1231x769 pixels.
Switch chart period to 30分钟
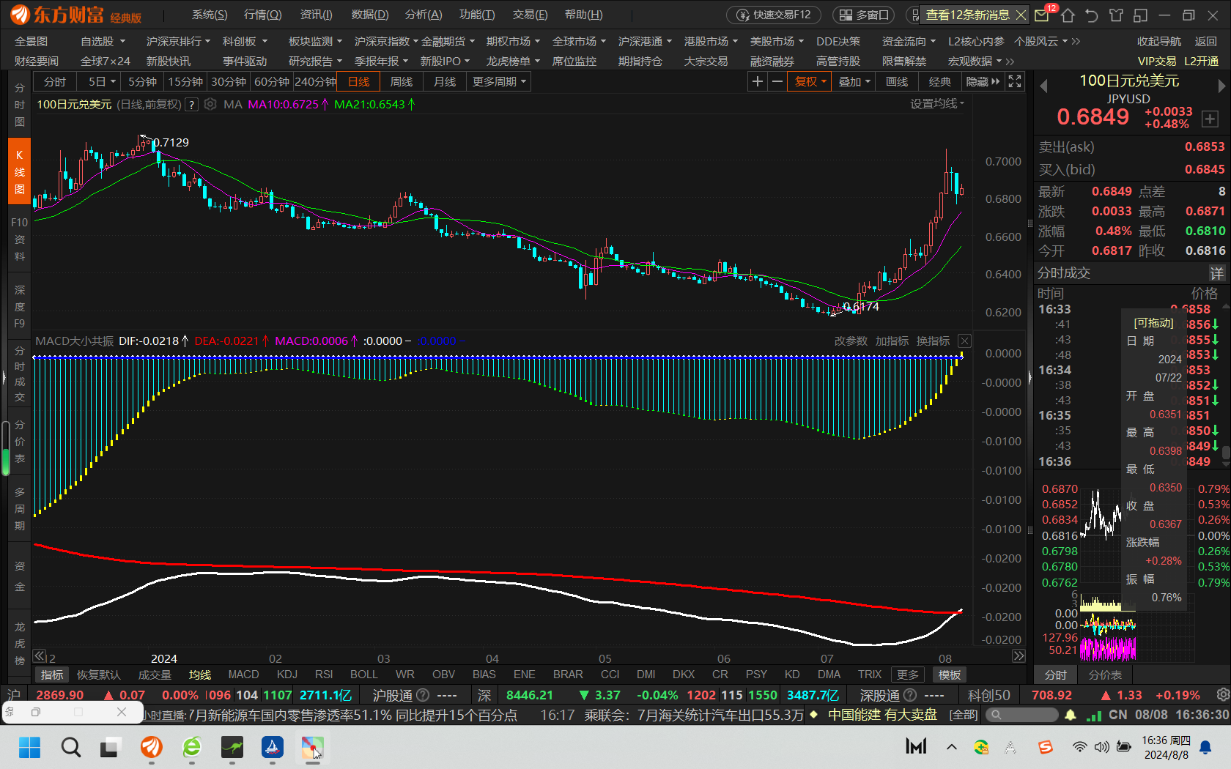[x=229, y=81]
